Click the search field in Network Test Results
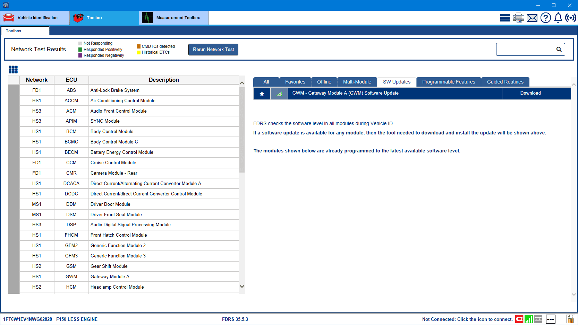Screen dimensions: 578x325 click(x=526, y=50)
